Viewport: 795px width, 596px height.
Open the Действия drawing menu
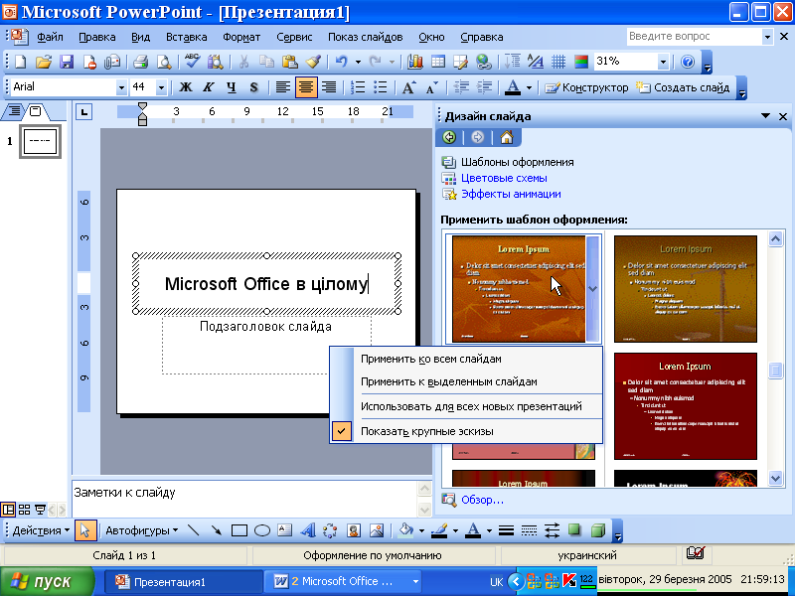41,530
